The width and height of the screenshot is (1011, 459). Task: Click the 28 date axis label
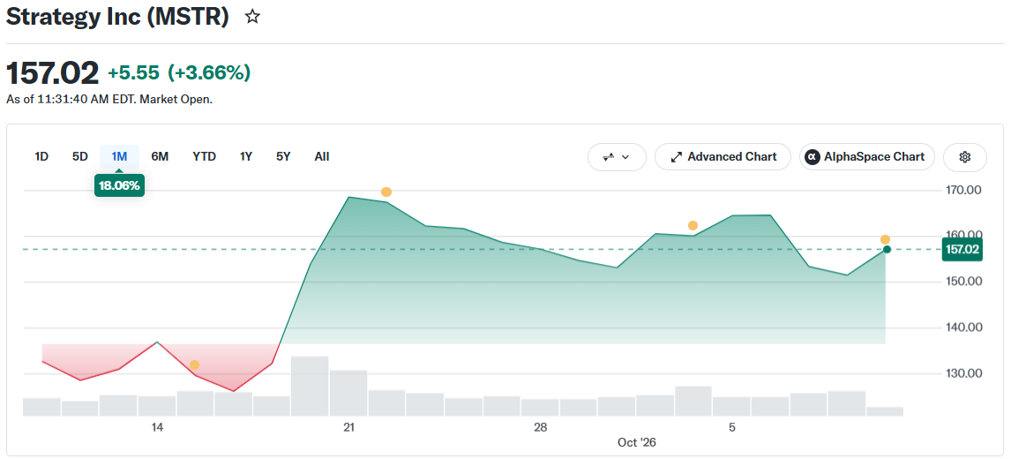[540, 427]
